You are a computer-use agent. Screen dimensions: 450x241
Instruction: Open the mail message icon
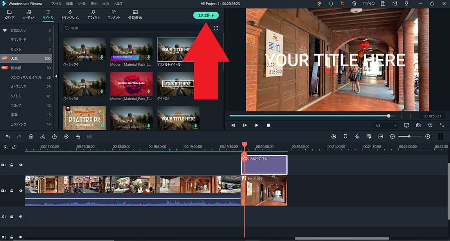[395, 4]
